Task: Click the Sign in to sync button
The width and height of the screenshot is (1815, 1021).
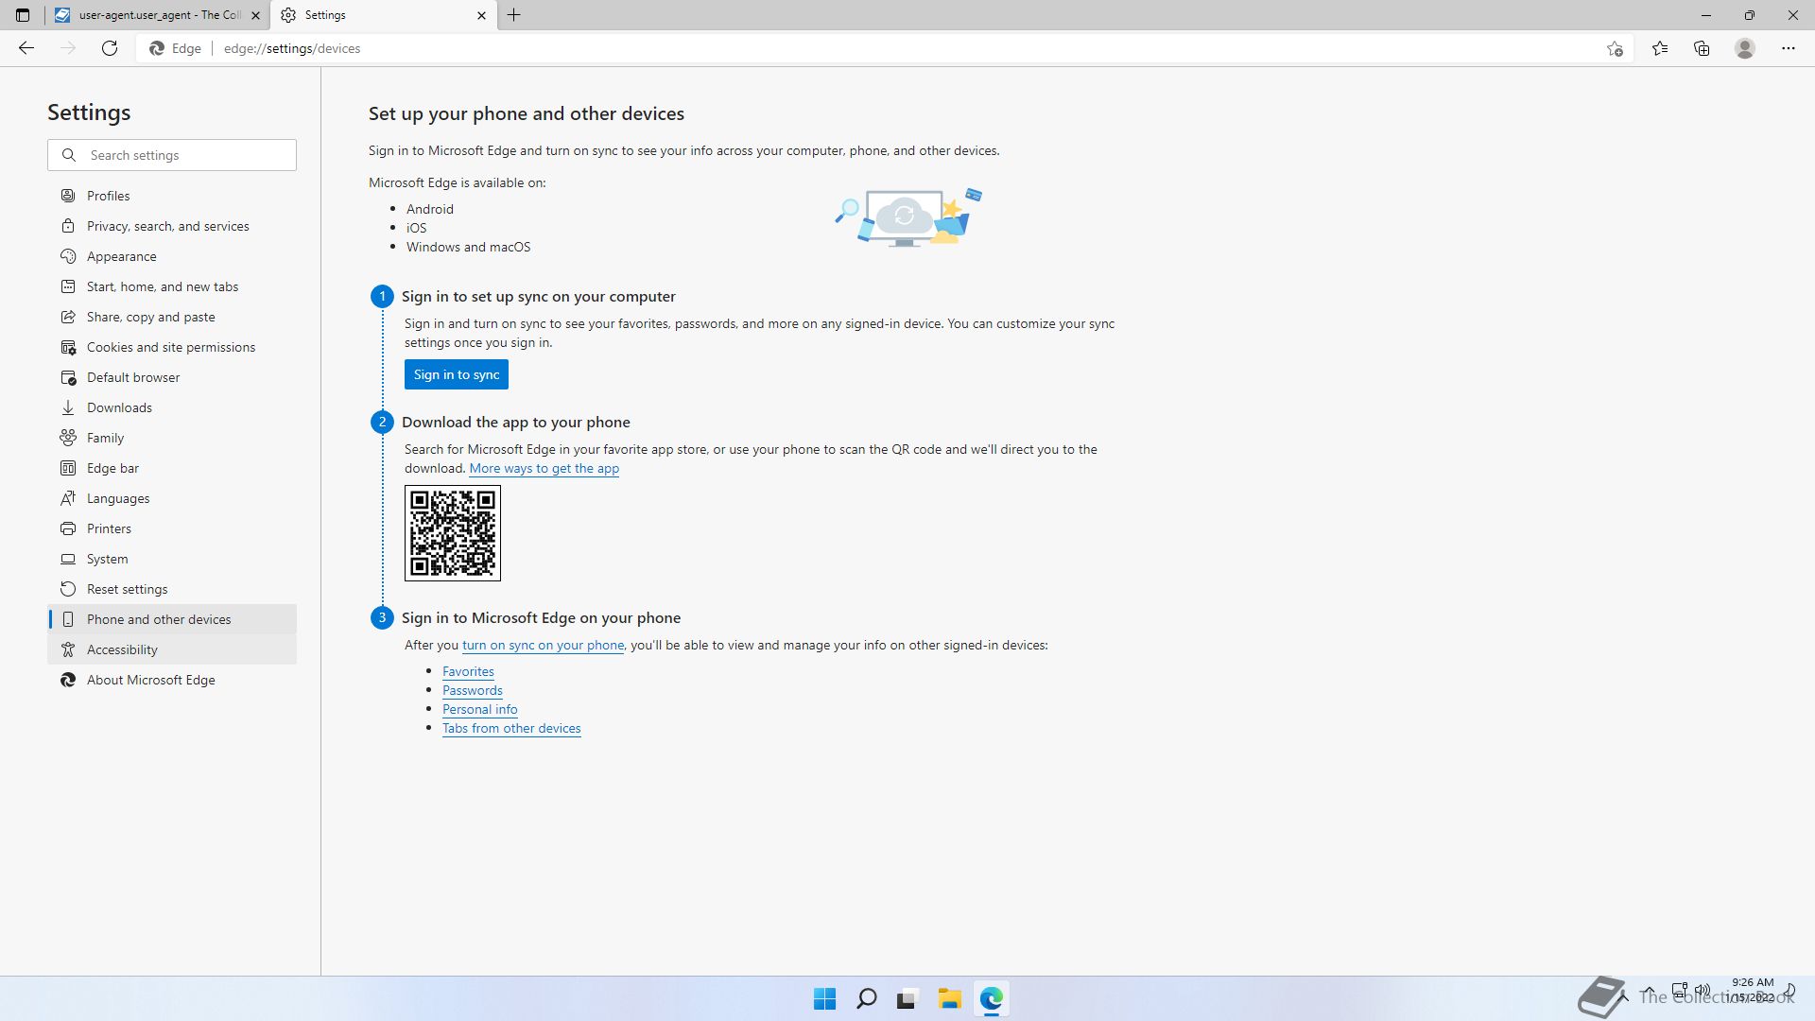Action: 457,374
